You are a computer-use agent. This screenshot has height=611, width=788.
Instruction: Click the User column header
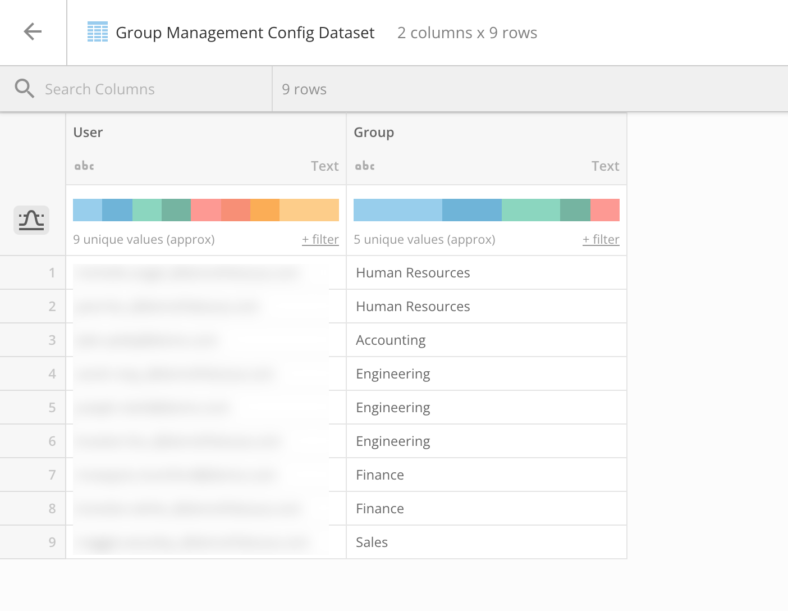(x=88, y=133)
